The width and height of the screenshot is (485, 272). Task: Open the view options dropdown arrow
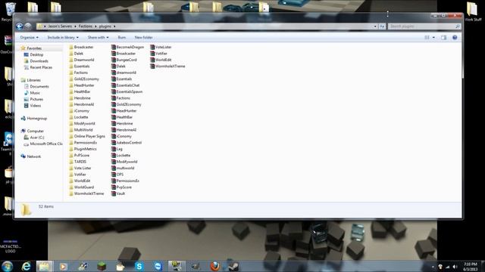click(x=433, y=38)
